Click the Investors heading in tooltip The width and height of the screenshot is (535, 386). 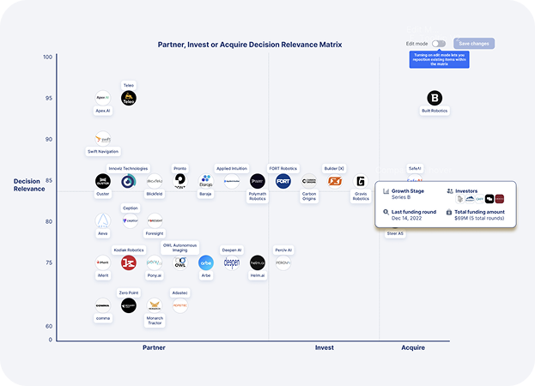click(466, 191)
